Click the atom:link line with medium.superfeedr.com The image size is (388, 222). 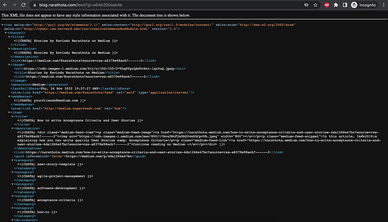click(x=68, y=109)
